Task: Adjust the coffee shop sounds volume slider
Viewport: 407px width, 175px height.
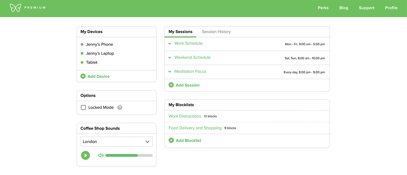Action: [x=129, y=155]
